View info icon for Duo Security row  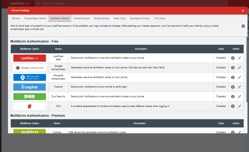click(x=233, y=96)
